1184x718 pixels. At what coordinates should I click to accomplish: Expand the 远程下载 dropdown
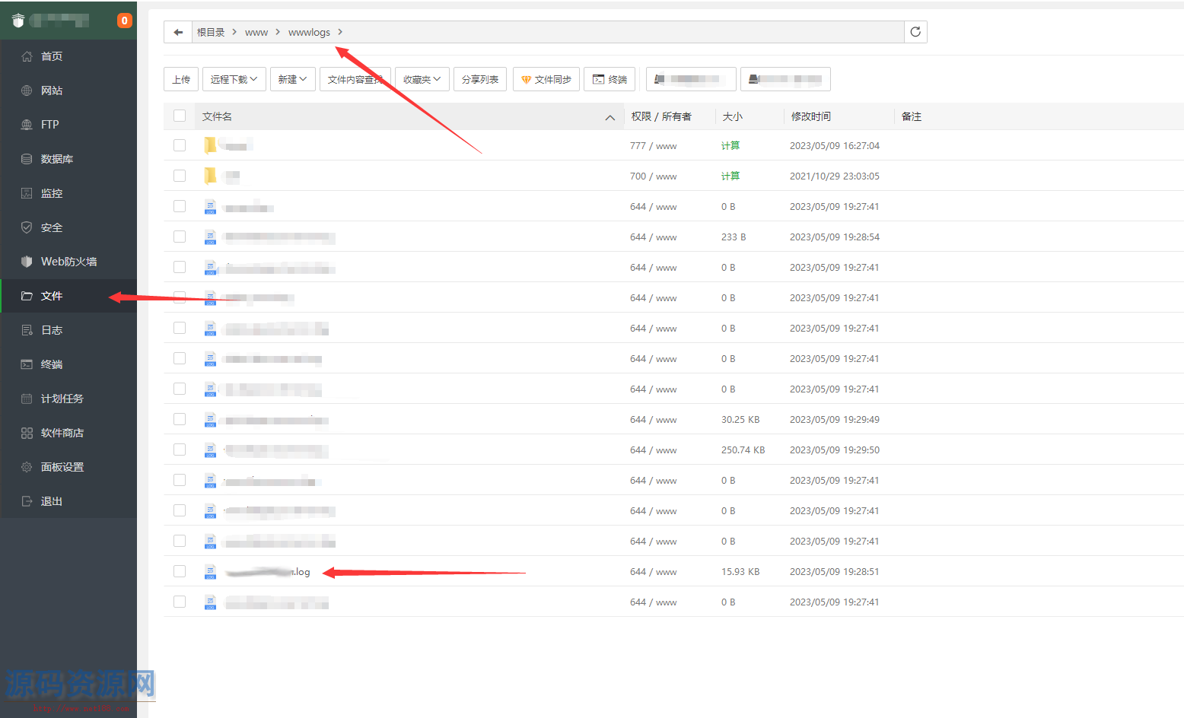pos(234,79)
